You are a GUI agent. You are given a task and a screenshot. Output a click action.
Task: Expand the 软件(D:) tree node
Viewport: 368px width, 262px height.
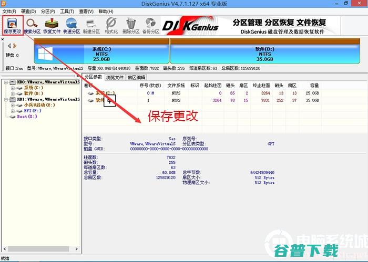[13, 93]
